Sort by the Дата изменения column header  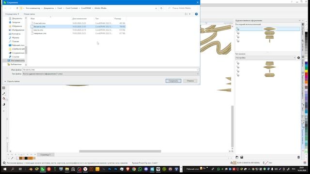[x=79, y=18]
